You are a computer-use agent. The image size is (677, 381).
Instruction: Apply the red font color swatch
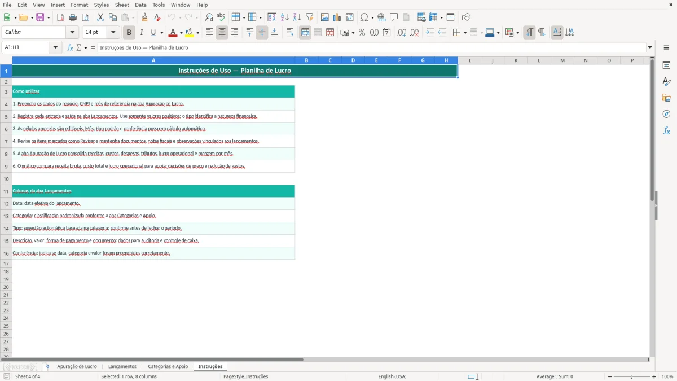172,33
